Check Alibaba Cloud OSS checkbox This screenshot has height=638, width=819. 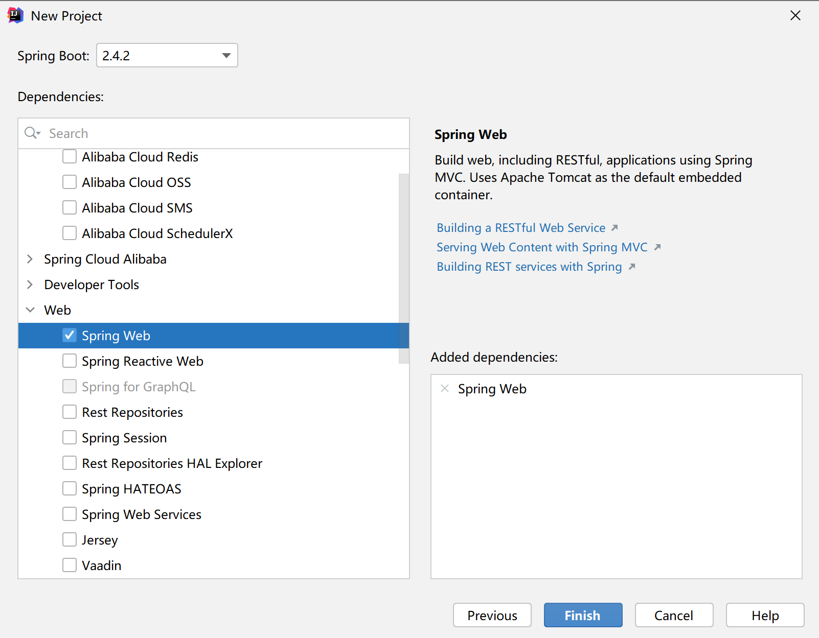[70, 182]
